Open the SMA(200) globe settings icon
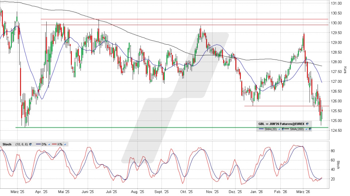This screenshot has width=350, height=196. click(x=310, y=129)
